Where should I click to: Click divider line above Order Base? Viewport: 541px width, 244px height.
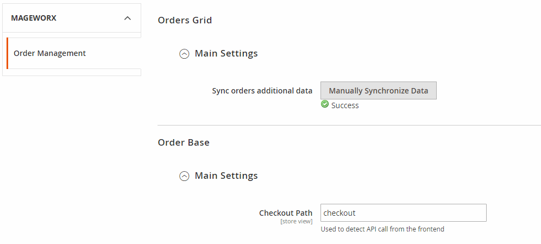(349, 126)
